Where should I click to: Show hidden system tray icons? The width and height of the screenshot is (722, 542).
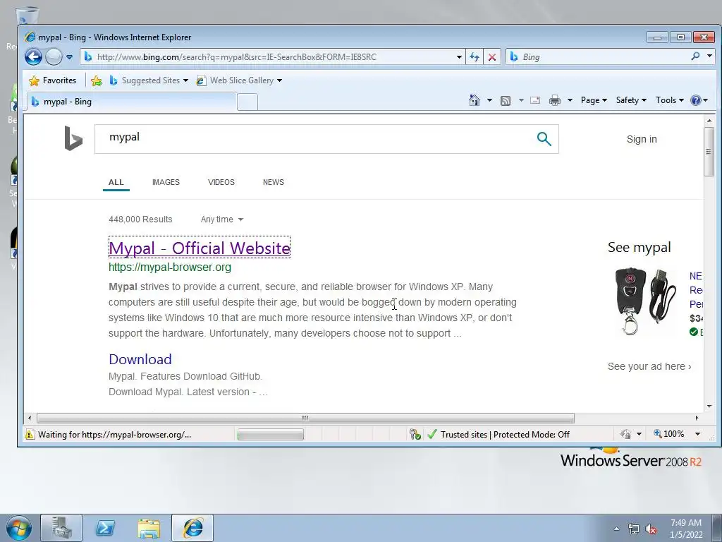click(x=616, y=529)
